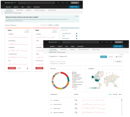Click Saved filters button in Track Report
The height and width of the screenshot is (117, 130).
point(111,57)
